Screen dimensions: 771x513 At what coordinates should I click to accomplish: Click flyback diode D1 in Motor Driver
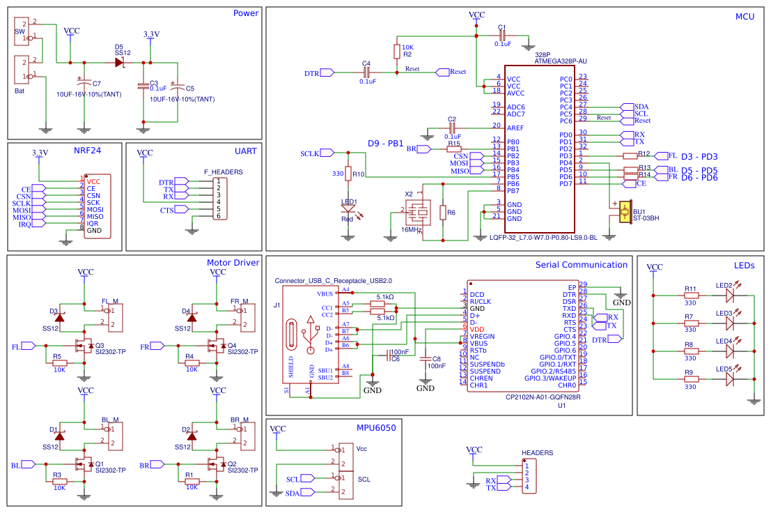pyautogui.click(x=59, y=436)
